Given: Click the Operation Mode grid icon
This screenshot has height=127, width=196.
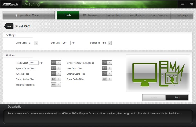Looking at the screenshot, I should pyautogui.click(x=16, y=15).
